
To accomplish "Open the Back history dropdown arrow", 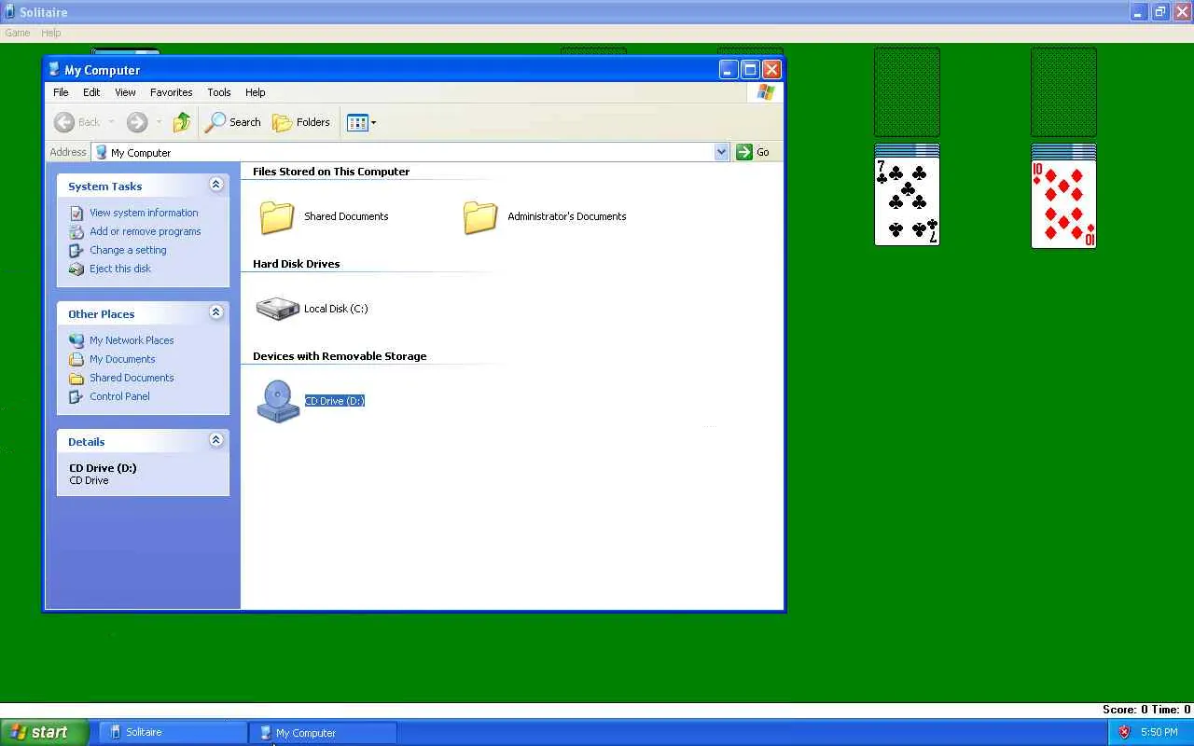I will tap(111, 122).
